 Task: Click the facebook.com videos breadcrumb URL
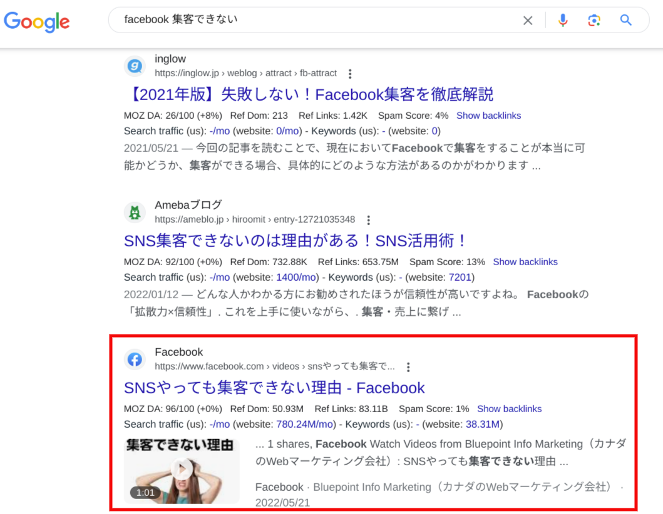(x=275, y=366)
